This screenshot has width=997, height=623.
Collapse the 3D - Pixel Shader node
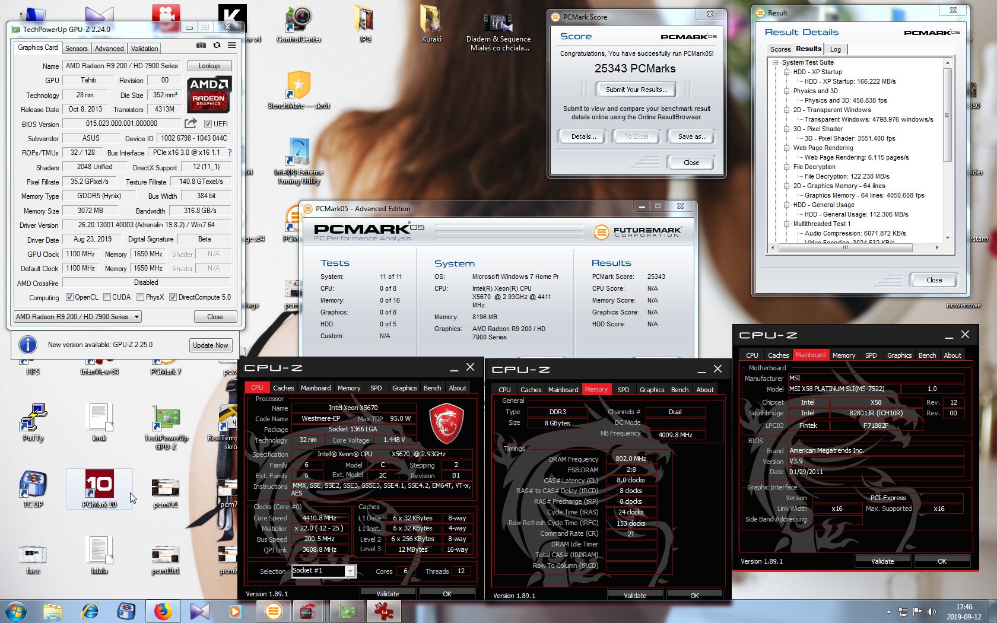pos(786,129)
